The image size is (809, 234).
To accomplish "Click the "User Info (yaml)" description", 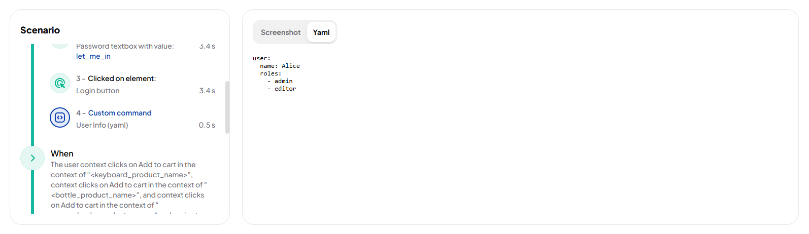I will [102, 125].
